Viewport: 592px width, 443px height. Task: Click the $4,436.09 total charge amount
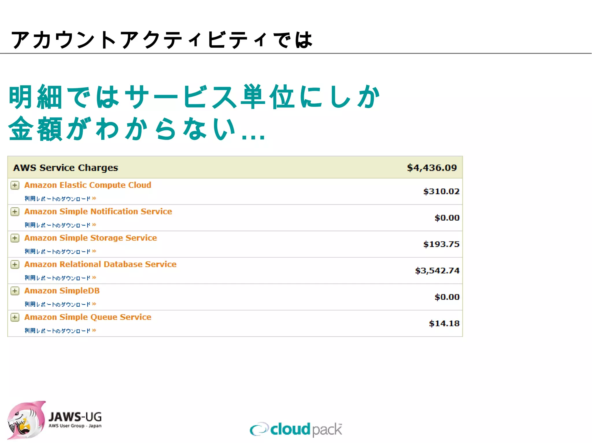pos(432,168)
